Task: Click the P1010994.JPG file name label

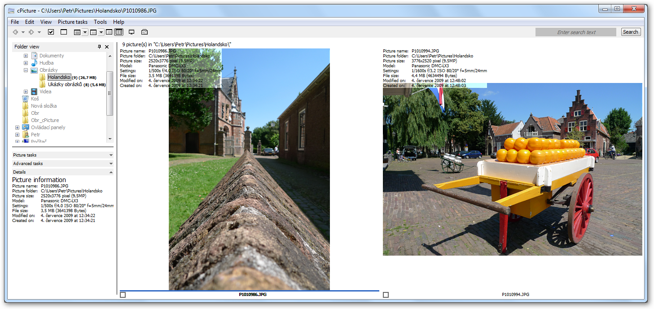Action: (515, 295)
